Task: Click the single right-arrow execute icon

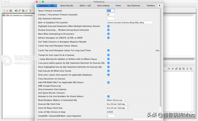Action: (x=169, y=69)
